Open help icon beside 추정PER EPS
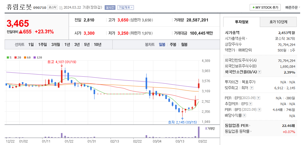Viewport: 306px width, 145px height. point(251,104)
